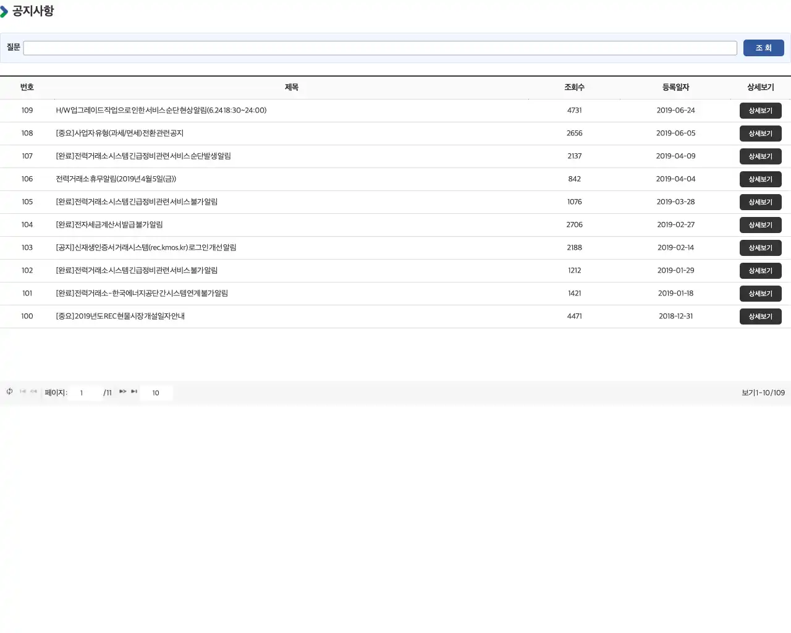Screen dimensions: 791x633
Task: Click the 공지사항 page heading
Action: pyautogui.click(x=33, y=11)
